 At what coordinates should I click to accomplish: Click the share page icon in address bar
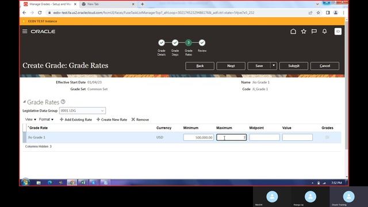click(x=310, y=13)
